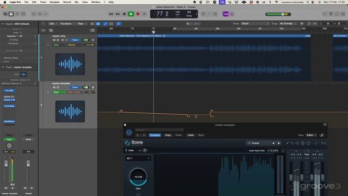Open the List Editors icon at top right

(325, 14)
